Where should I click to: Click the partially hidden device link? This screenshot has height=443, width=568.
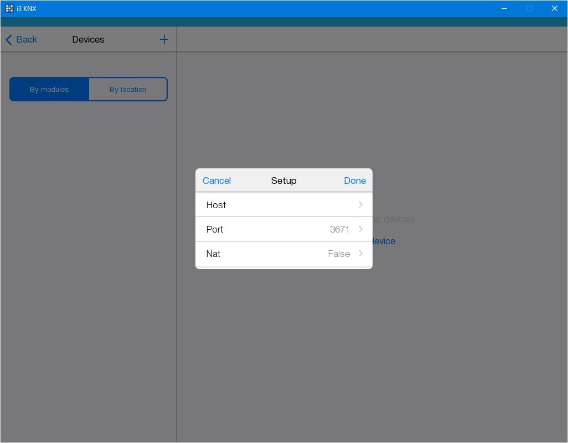[384, 241]
